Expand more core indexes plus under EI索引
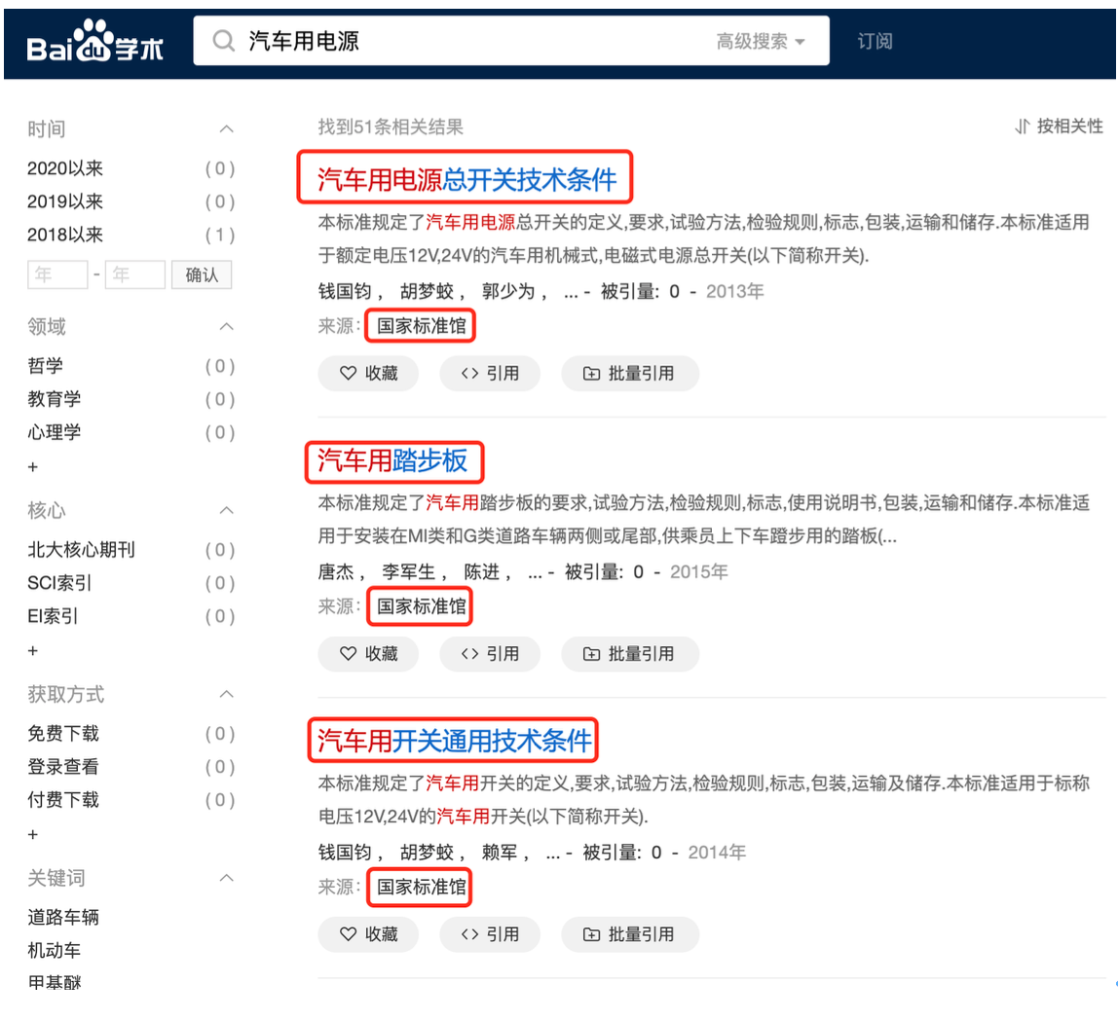Image resolution: width=1118 pixels, height=1020 pixels. tap(33, 651)
